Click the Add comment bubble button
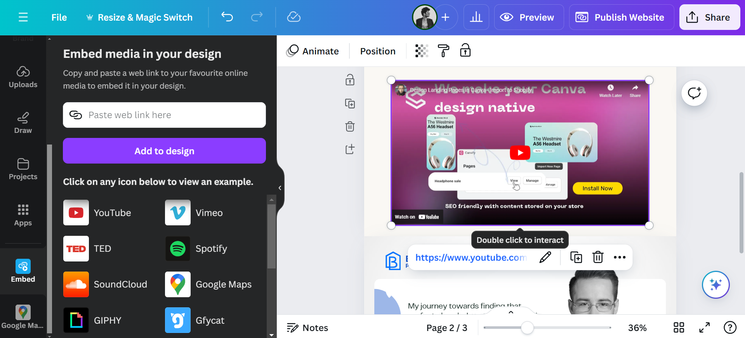 pyautogui.click(x=694, y=93)
